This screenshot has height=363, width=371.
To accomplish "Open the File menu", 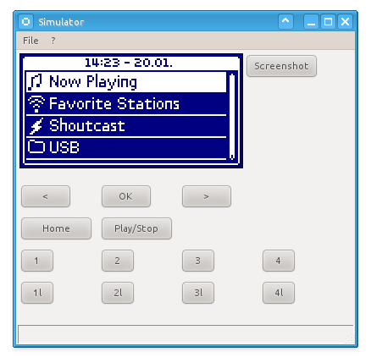I will tap(30, 41).
